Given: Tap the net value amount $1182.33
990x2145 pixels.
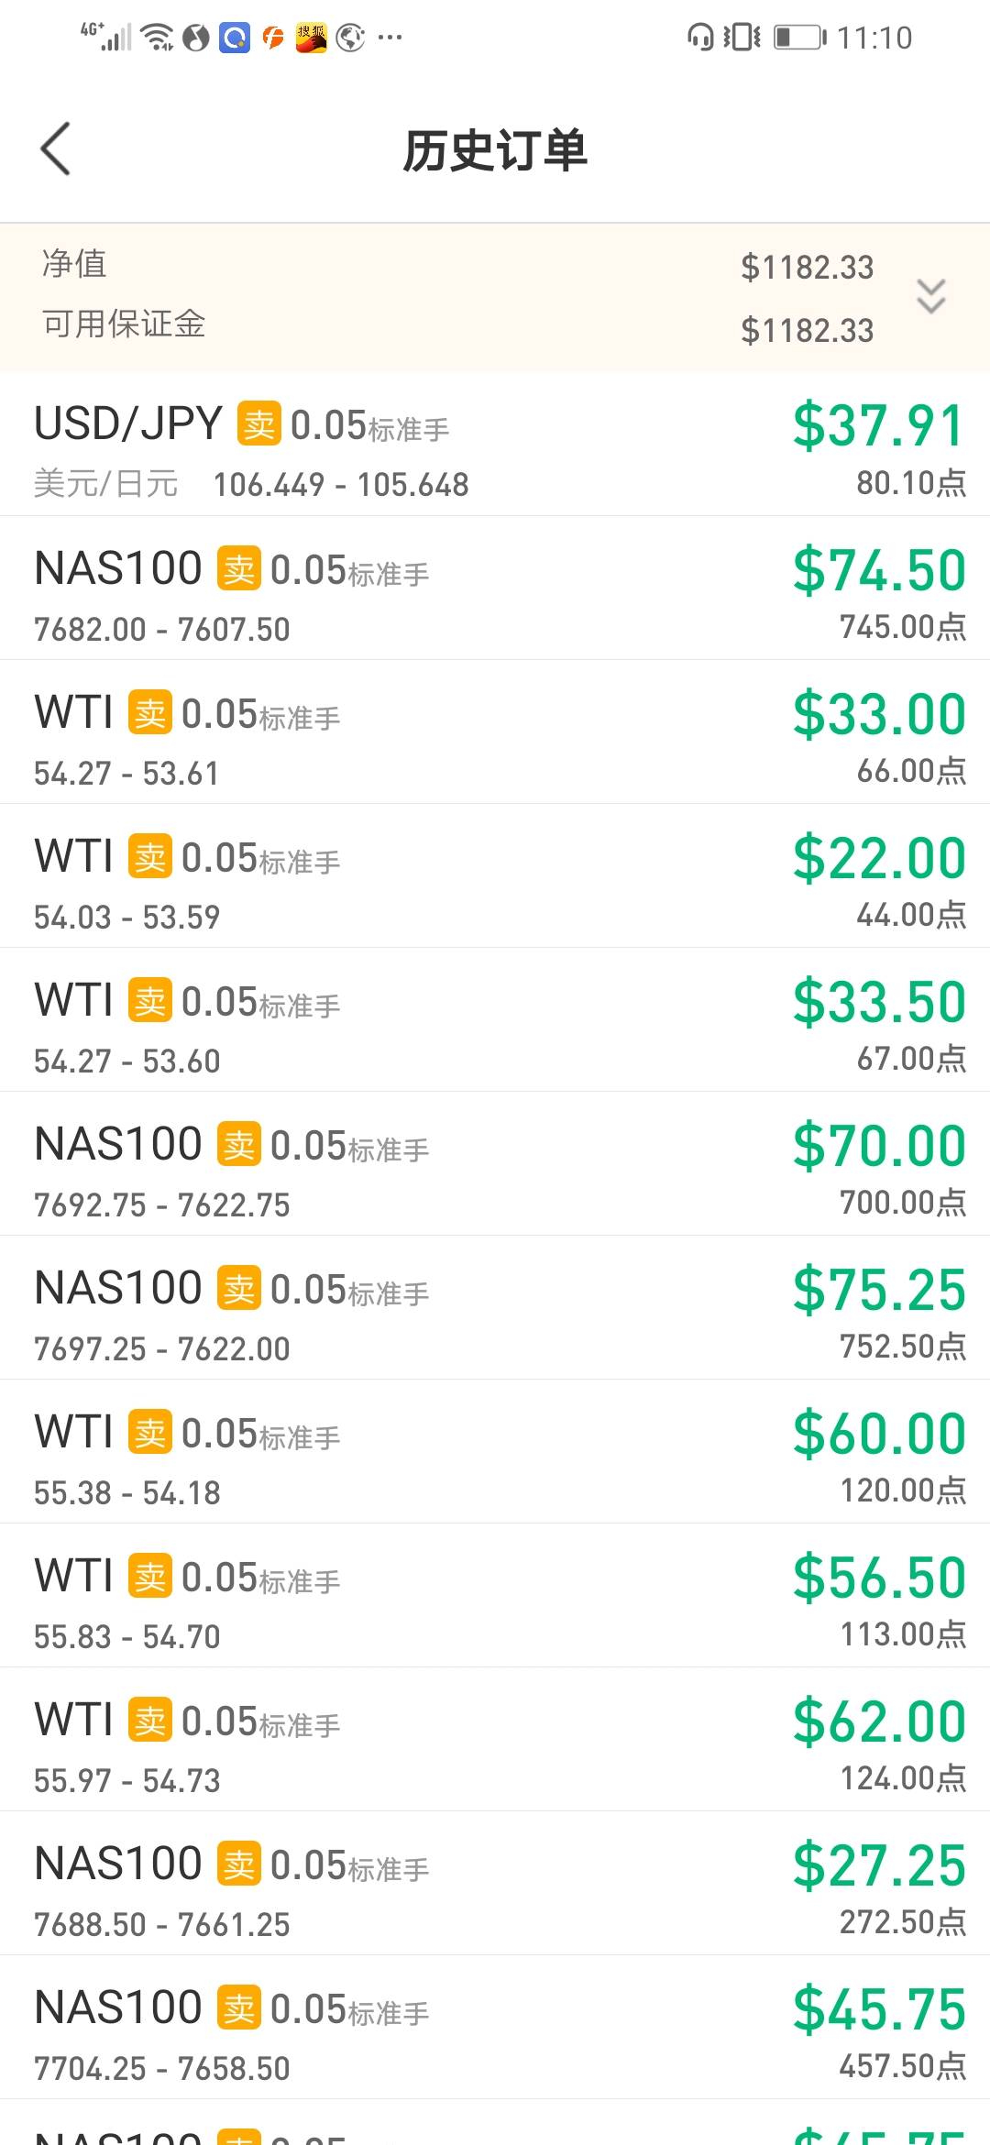Looking at the screenshot, I should pos(807,267).
